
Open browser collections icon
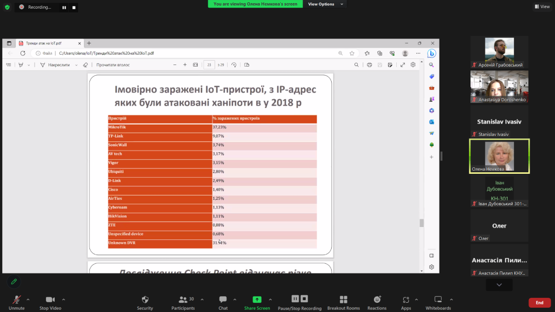click(x=380, y=53)
